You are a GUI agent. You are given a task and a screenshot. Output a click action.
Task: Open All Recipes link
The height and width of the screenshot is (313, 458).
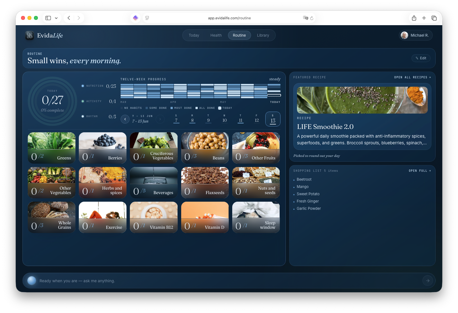click(413, 77)
